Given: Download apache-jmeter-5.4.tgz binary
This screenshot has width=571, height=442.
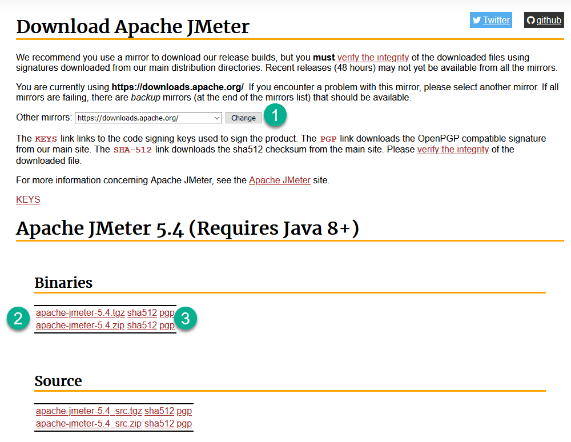Looking at the screenshot, I should coord(80,312).
